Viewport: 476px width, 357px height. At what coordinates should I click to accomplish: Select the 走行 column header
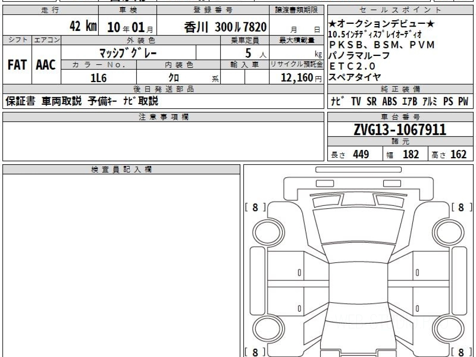click(x=50, y=10)
